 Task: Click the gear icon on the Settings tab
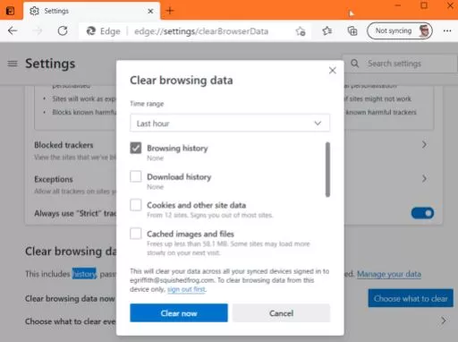click(x=34, y=11)
